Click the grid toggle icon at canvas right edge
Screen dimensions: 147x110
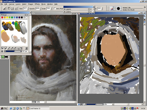(145, 18)
